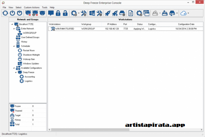Click the Thawed count row in summary

click(x=28, y=111)
